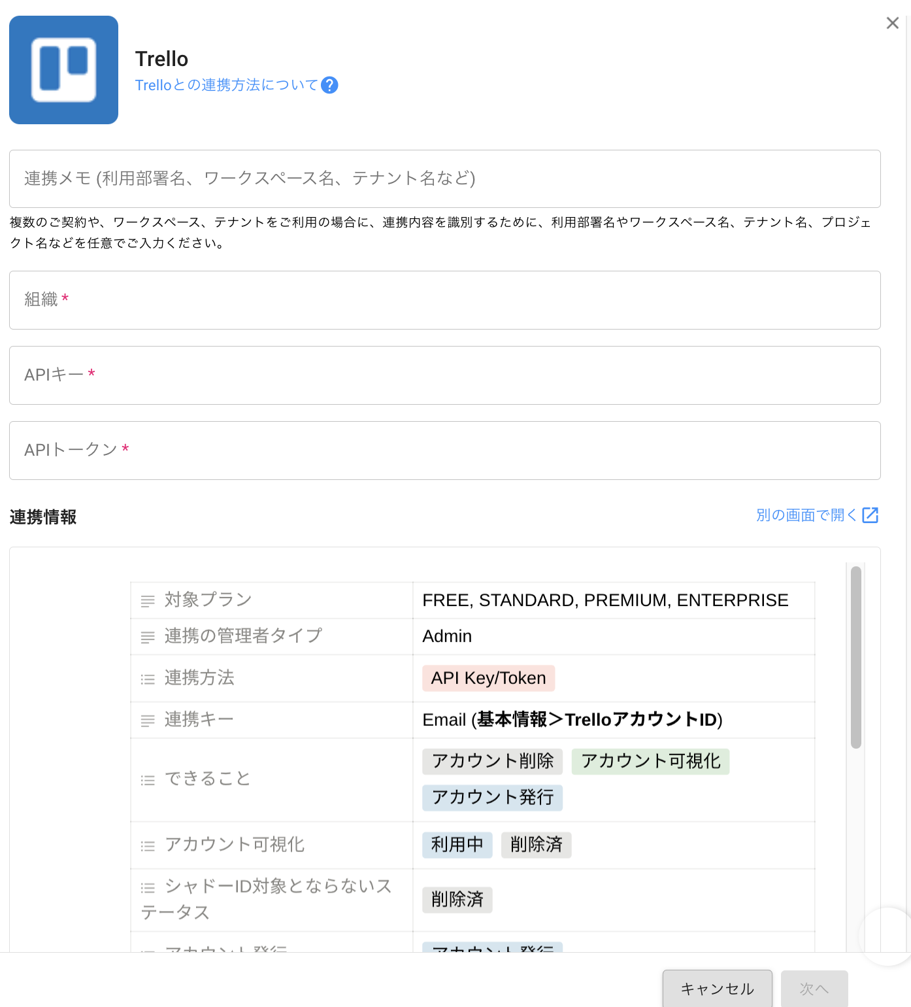
Task: Click into the 組織 field
Action: (444, 300)
